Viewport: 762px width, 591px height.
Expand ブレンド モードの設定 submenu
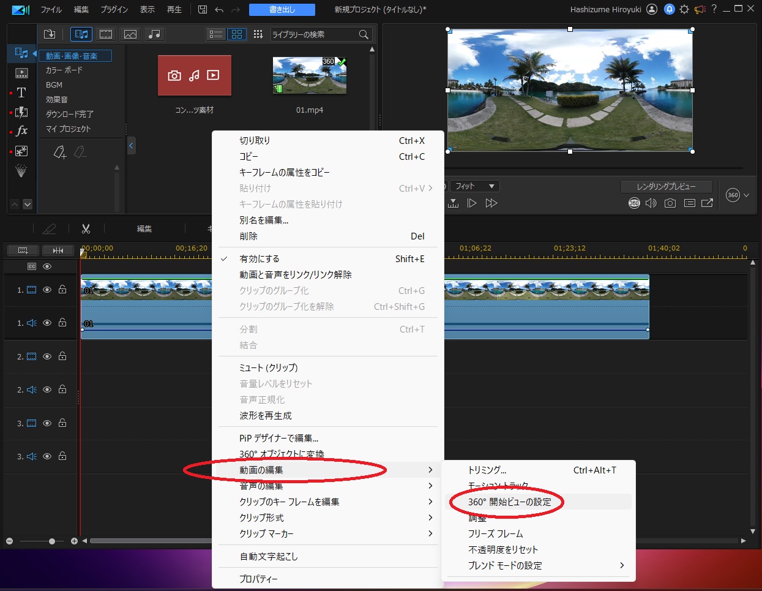coord(539,565)
